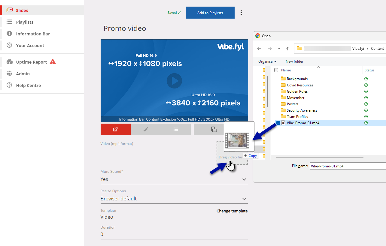Uncheck the Vibe-Promo-01.mp4 file checkbox

278,123
